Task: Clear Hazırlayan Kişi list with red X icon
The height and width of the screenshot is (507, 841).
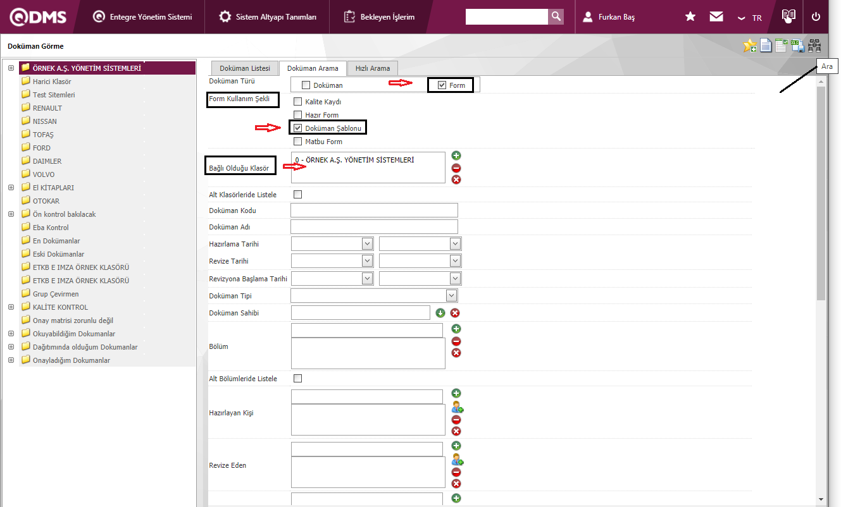Action: tap(456, 431)
